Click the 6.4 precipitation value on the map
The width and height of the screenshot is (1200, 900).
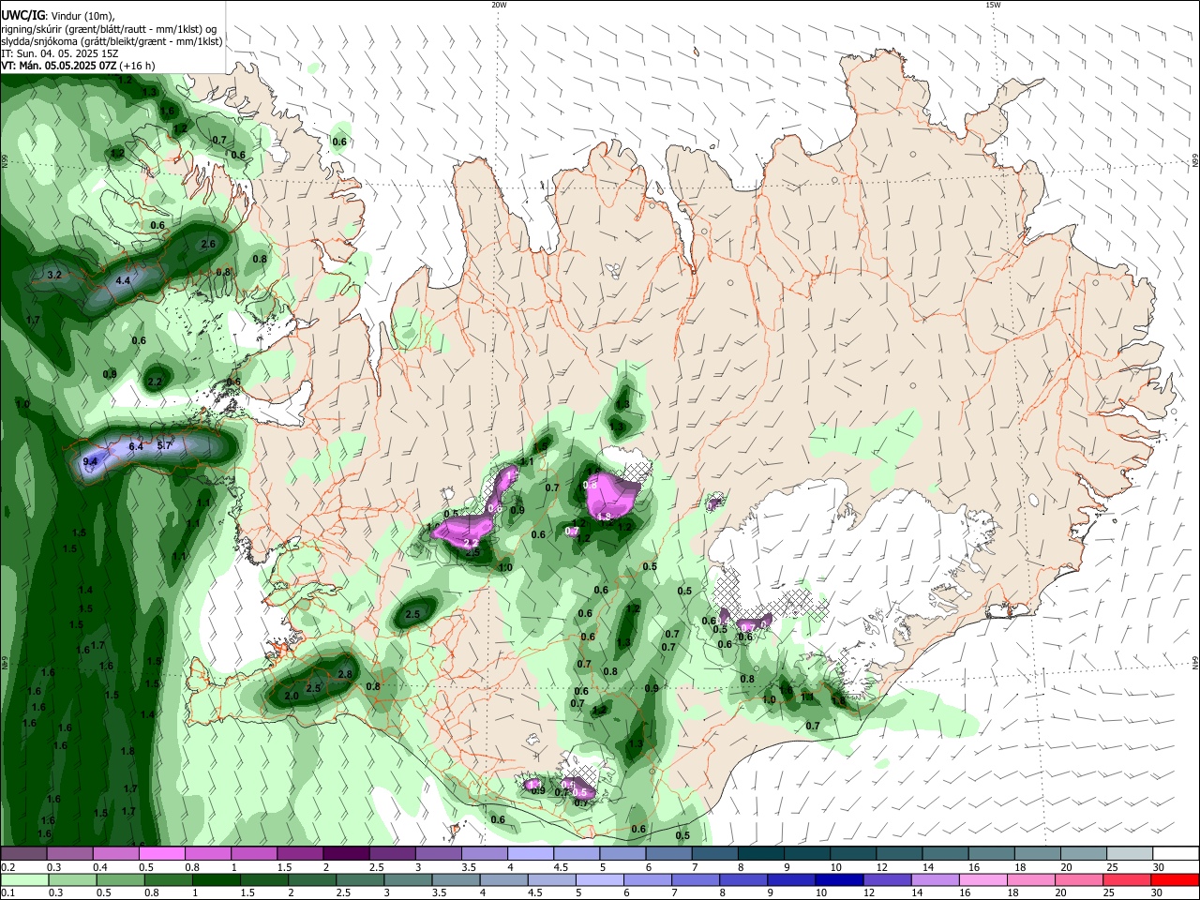pos(135,447)
